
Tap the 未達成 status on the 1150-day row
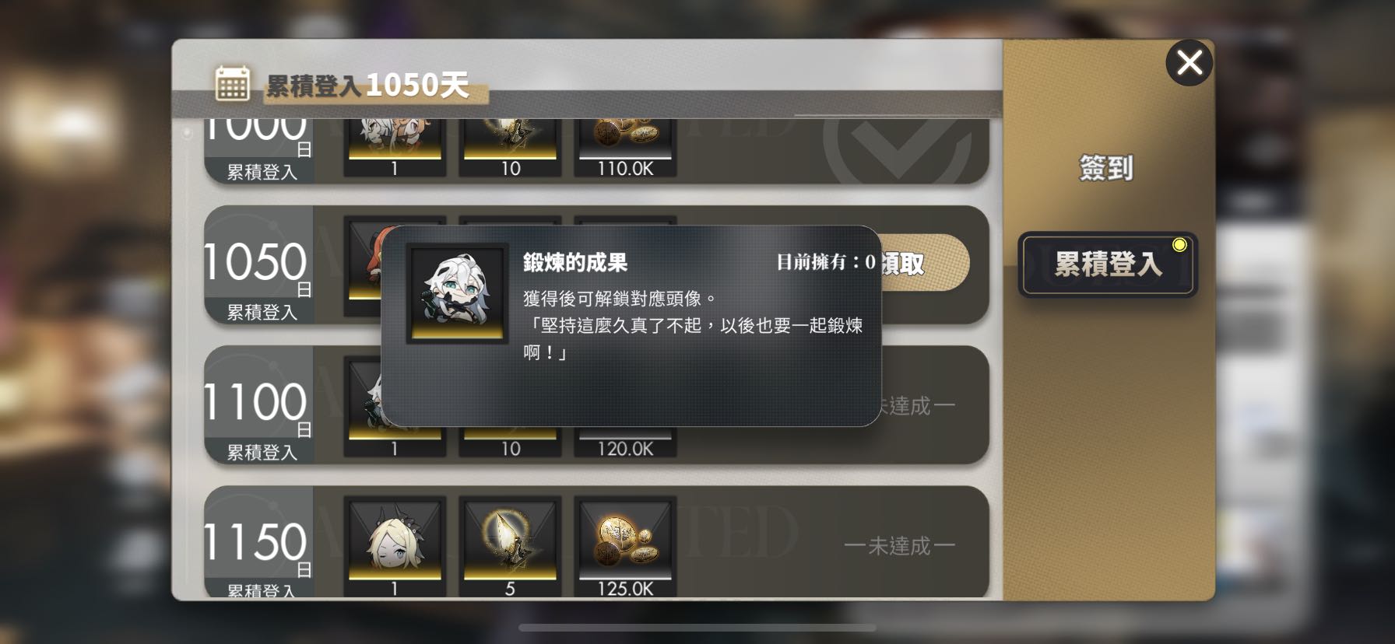coord(899,546)
